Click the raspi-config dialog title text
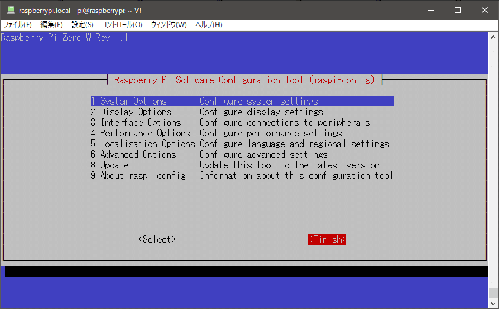Viewport: 499px width, 309px height. [x=244, y=80]
